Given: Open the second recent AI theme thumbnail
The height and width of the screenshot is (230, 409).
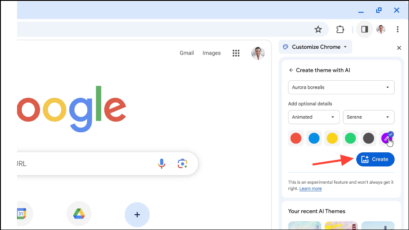Looking at the screenshot, I should pos(341,226).
